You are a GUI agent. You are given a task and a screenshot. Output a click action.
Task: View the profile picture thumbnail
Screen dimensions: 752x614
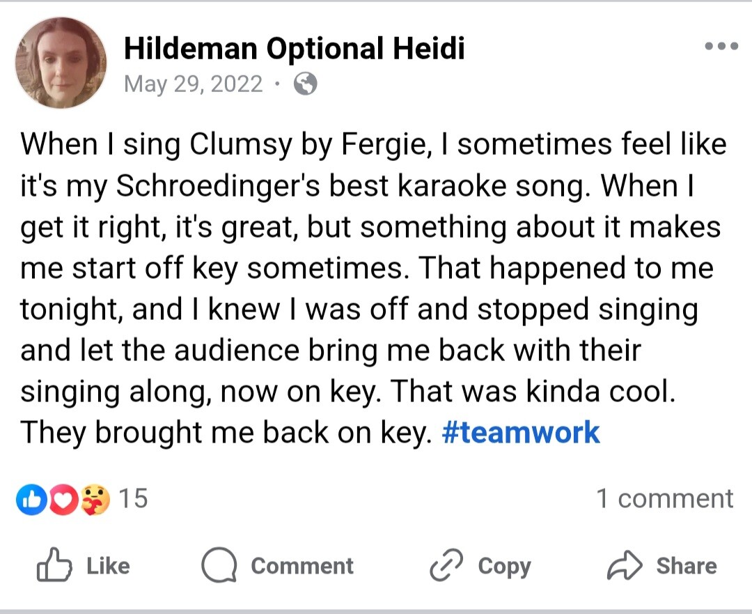coord(61,63)
